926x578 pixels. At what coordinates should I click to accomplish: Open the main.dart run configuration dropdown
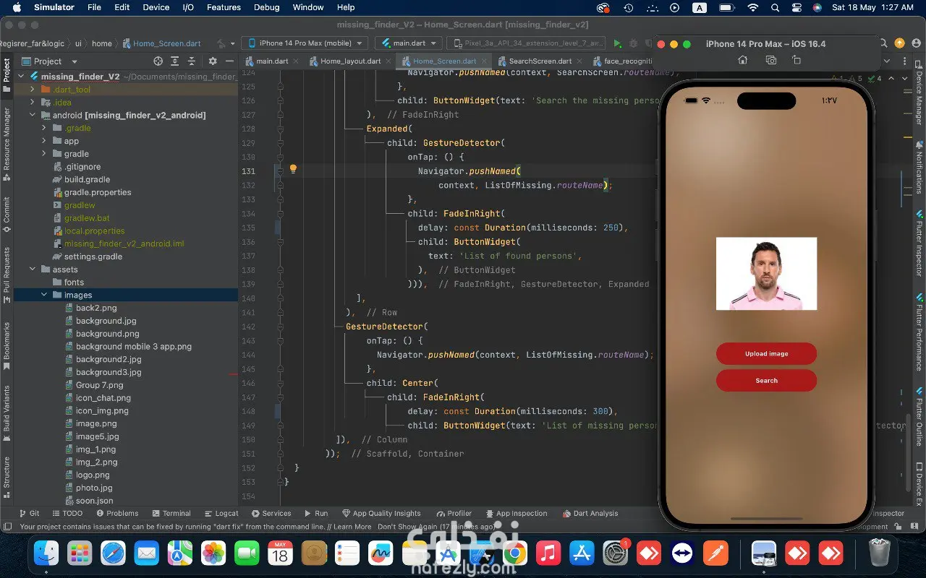click(x=409, y=43)
